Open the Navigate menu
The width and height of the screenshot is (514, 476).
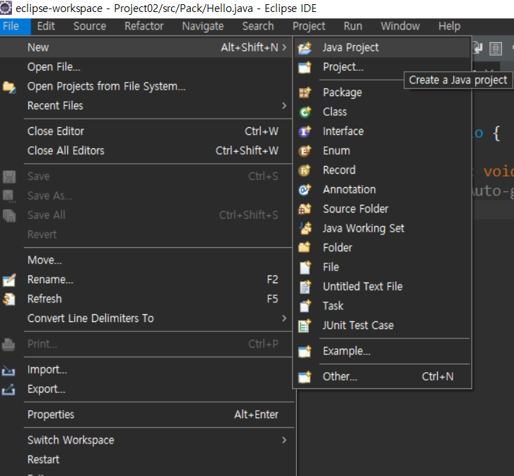click(203, 26)
